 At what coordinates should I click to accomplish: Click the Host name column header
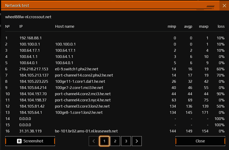pyautogui.click(x=65, y=27)
